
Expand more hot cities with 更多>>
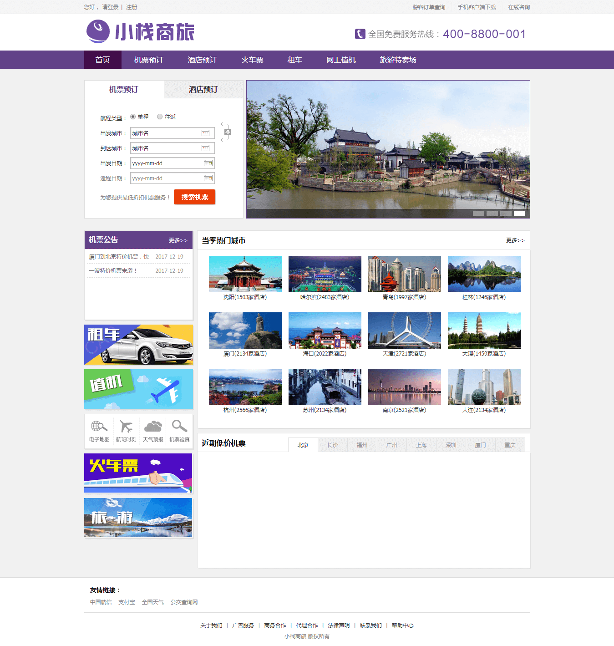pos(515,240)
